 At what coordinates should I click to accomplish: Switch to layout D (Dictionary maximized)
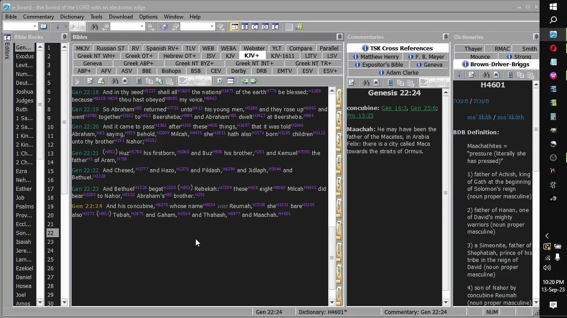click(265, 27)
